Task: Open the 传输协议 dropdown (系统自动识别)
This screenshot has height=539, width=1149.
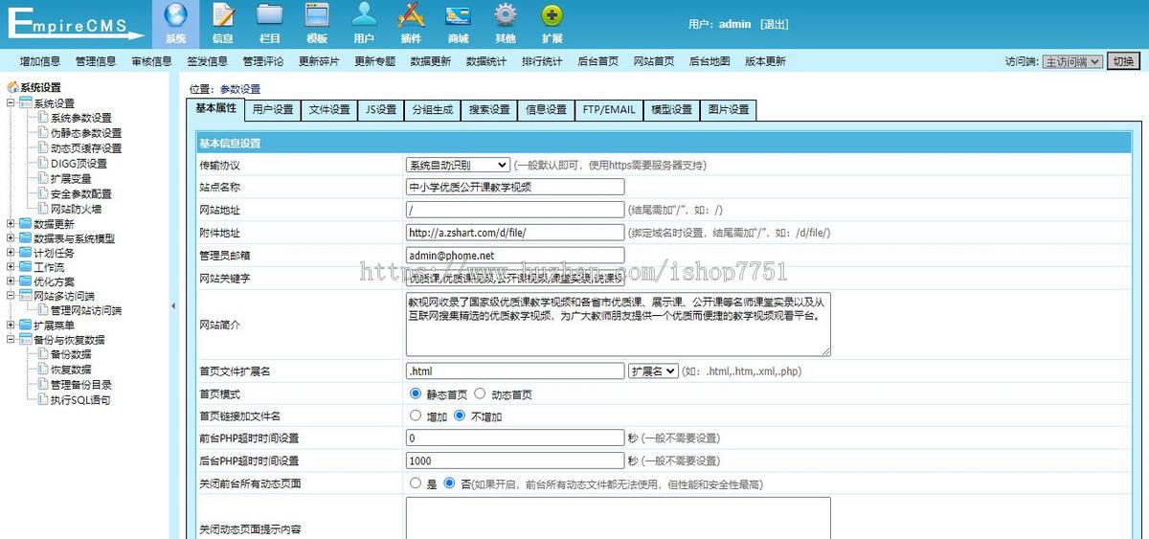Action: pyautogui.click(x=458, y=165)
